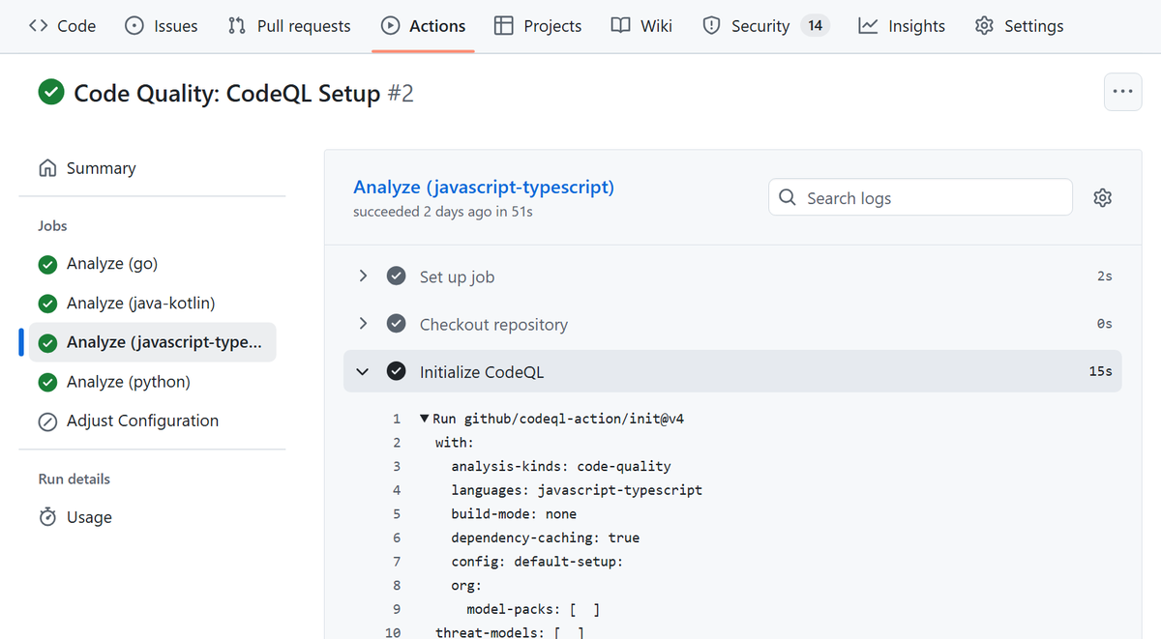Click the magnifier icon in Search logs

tap(789, 198)
